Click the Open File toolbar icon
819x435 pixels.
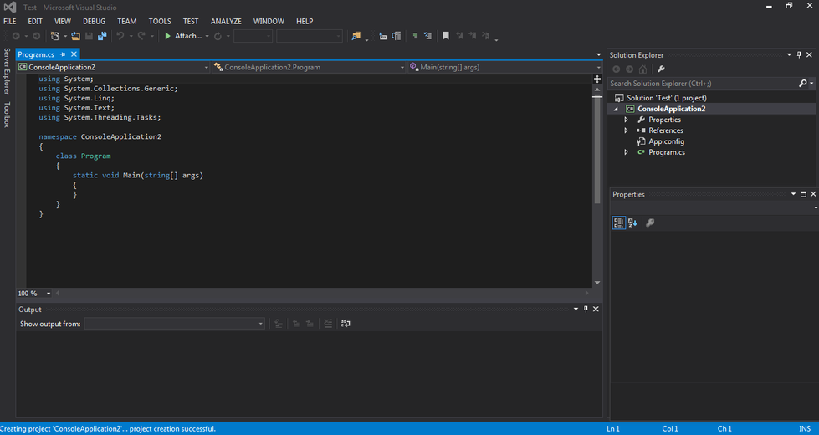pos(75,36)
